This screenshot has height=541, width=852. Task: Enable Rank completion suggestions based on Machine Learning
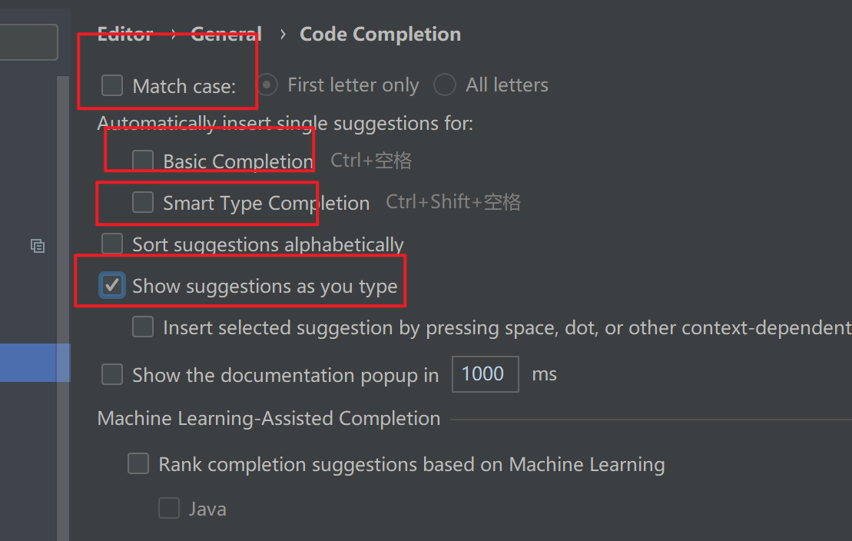138,463
